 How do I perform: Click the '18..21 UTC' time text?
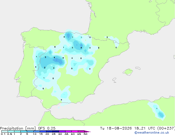145,128
